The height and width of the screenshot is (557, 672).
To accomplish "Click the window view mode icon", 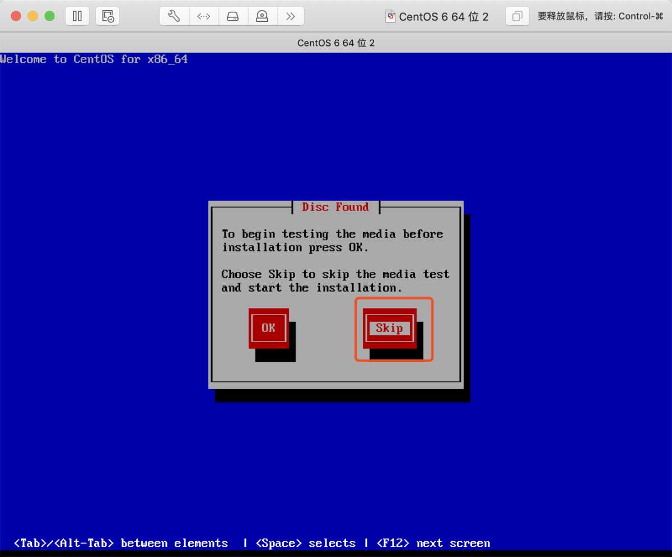I will pyautogui.click(x=517, y=16).
